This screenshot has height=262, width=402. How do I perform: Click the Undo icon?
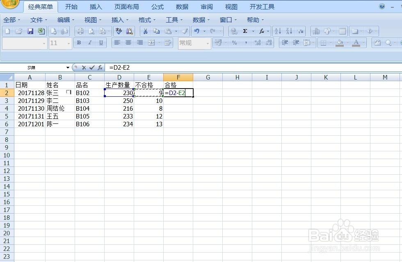tap(197, 31)
